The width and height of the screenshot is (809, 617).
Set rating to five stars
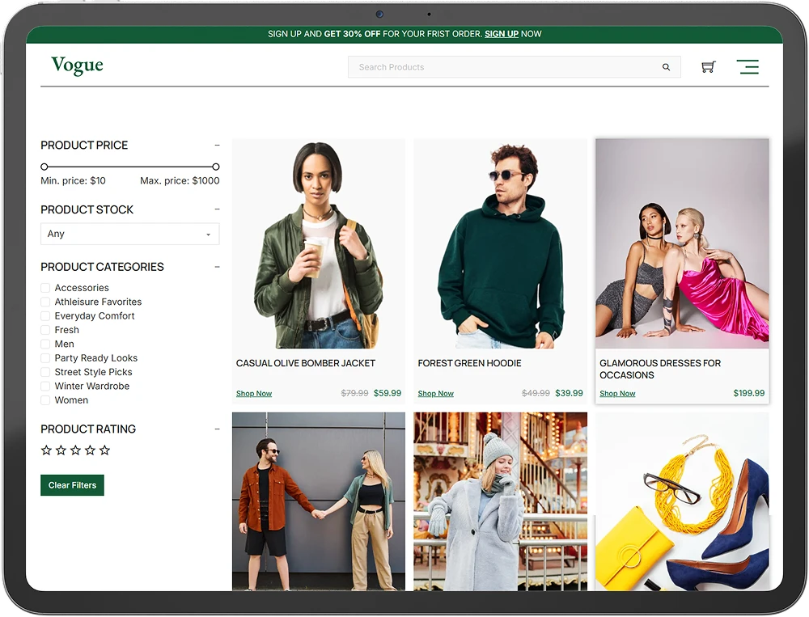pyautogui.click(x=104, y=450)
